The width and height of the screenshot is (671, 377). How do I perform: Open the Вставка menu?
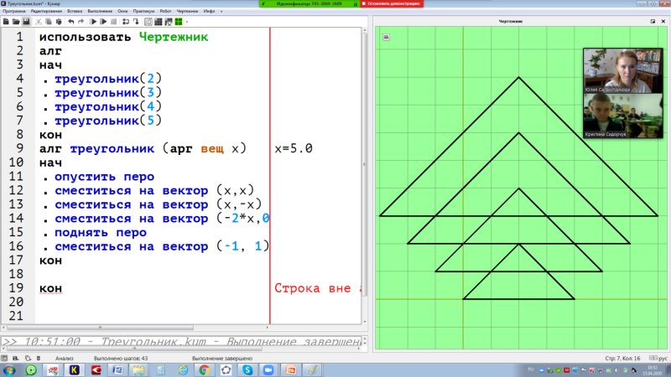click(x=75, y=11)
